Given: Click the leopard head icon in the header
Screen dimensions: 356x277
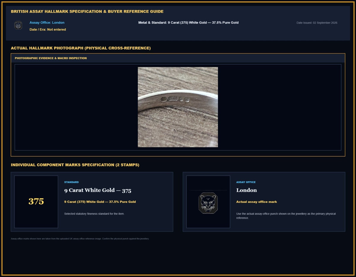Looking at the screenshot, I should (18, 25).
